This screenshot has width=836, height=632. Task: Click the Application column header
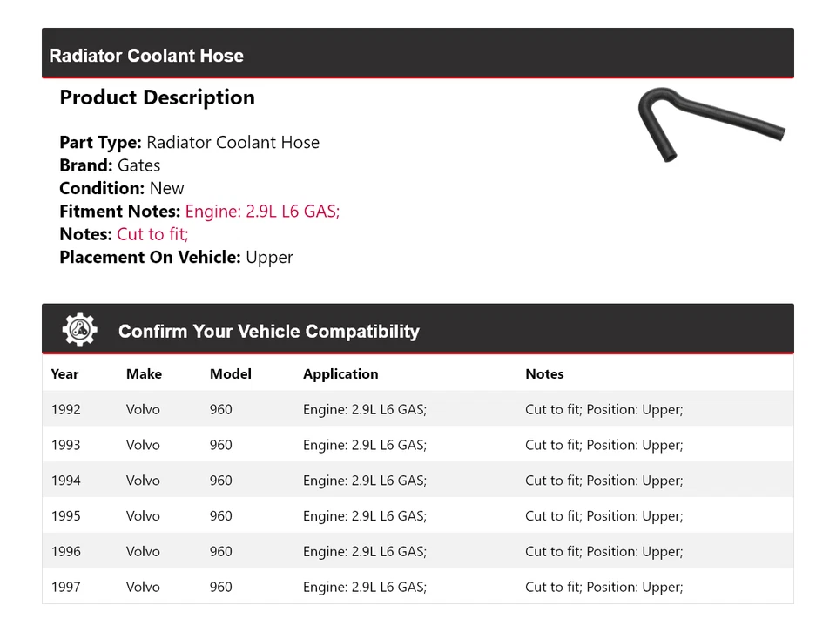(340, 374)
